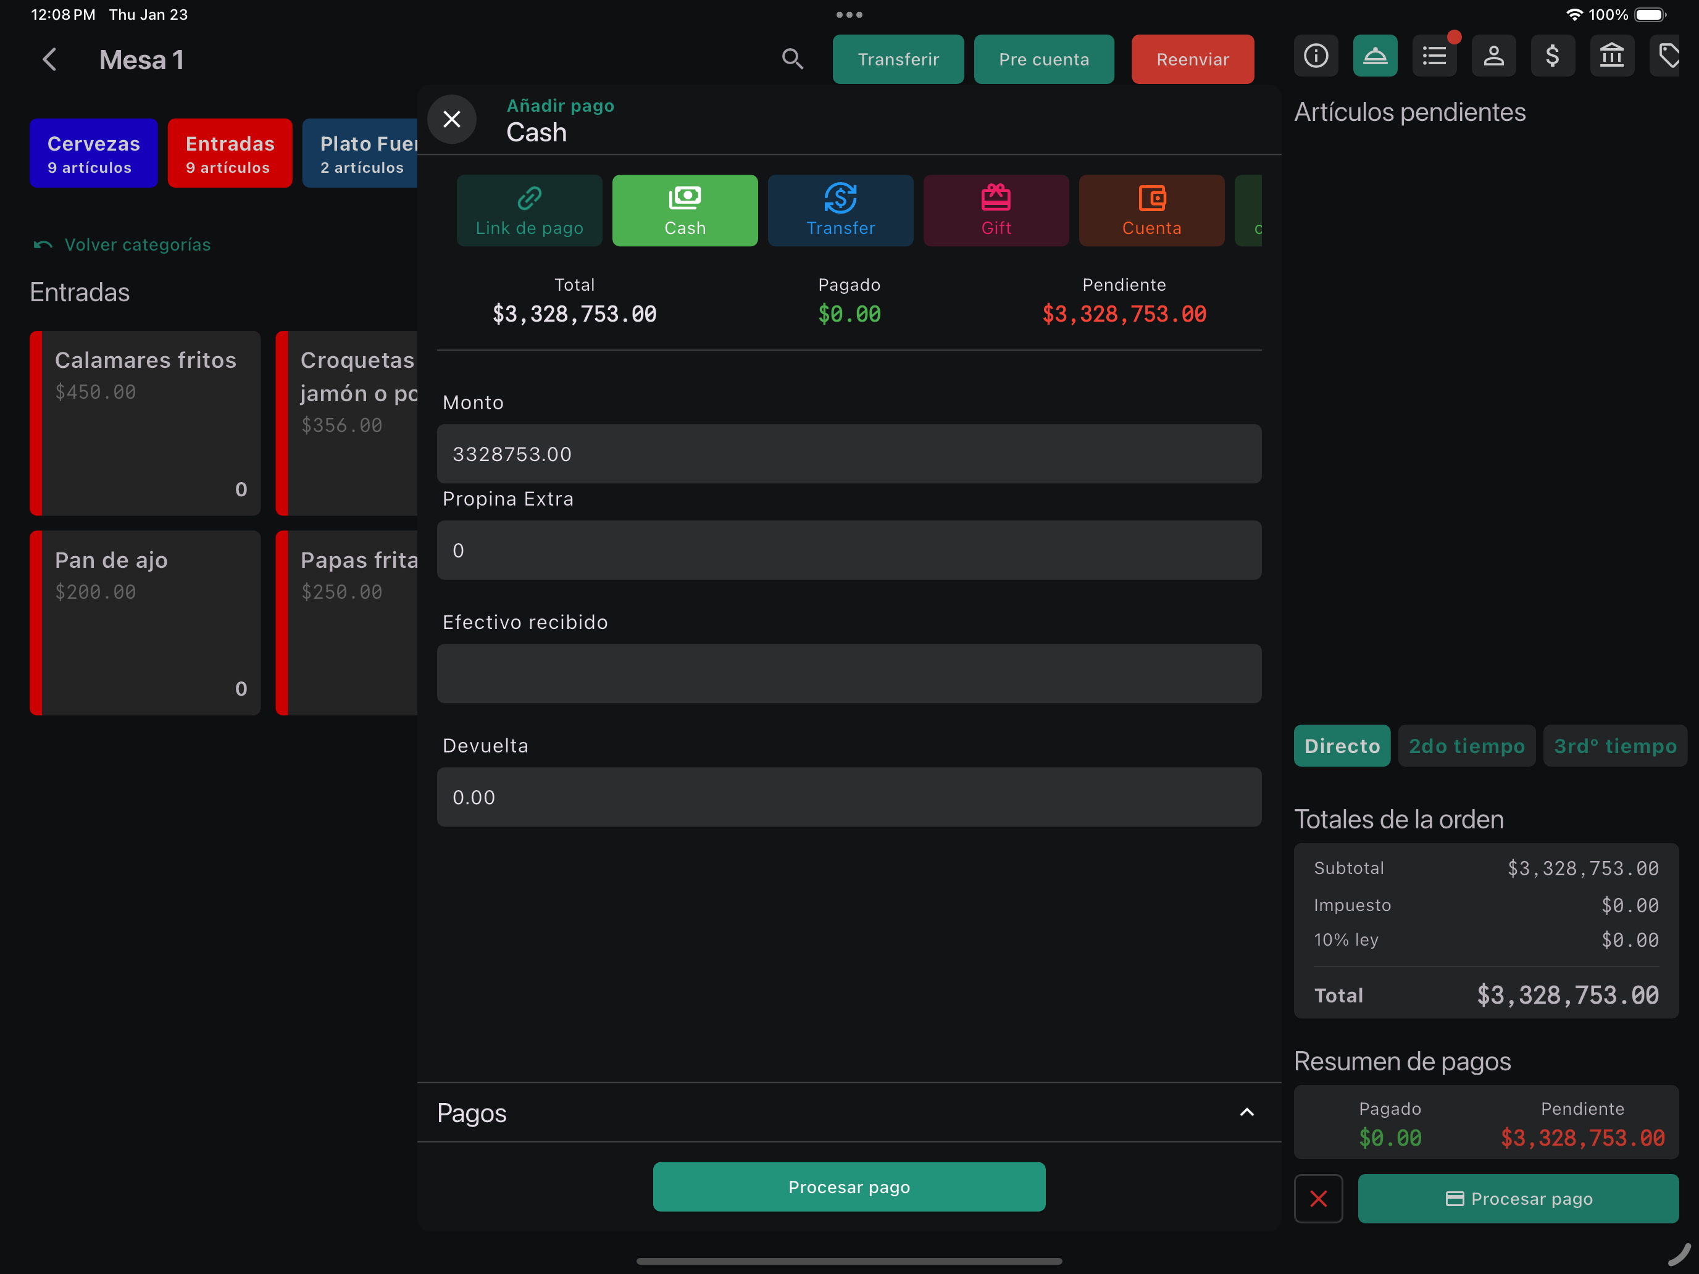
Task: Open the Cervezas category
Action: pyautogui.click(x=94, y=153)
